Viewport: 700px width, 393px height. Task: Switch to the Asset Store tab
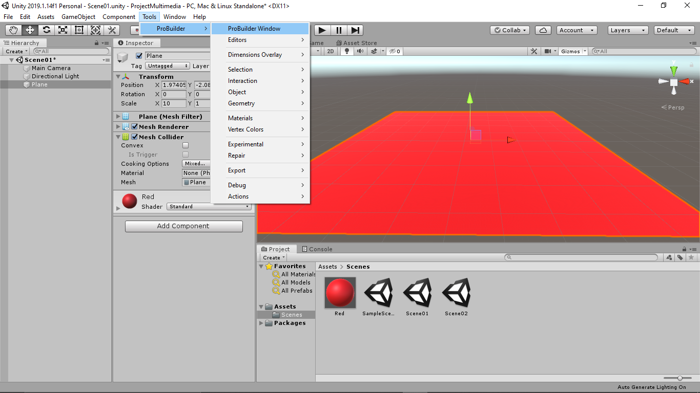pos(356,43)
